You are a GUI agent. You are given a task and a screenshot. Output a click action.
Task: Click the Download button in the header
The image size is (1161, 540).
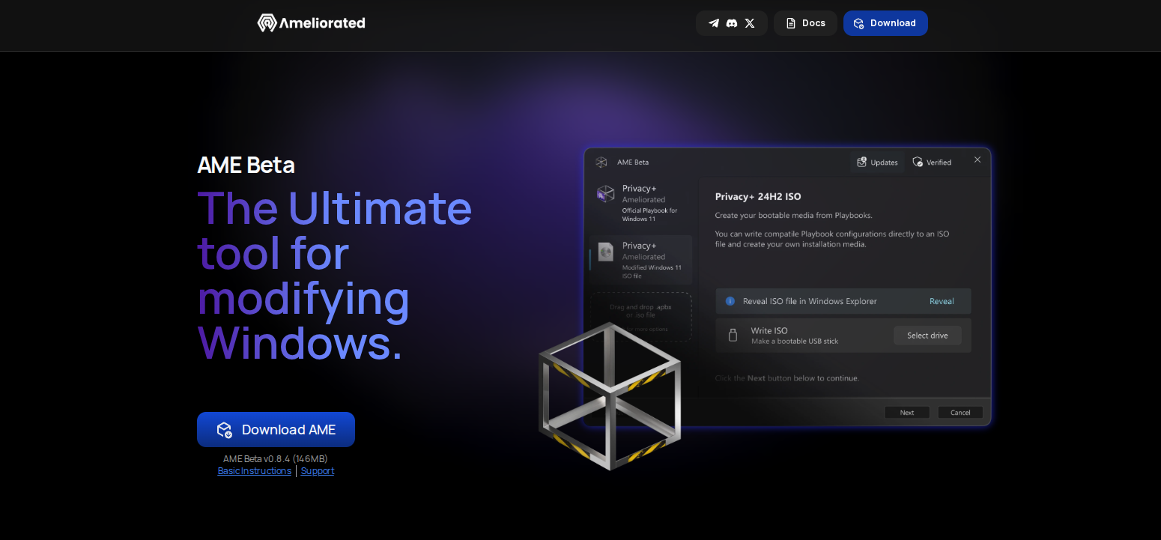885,23
